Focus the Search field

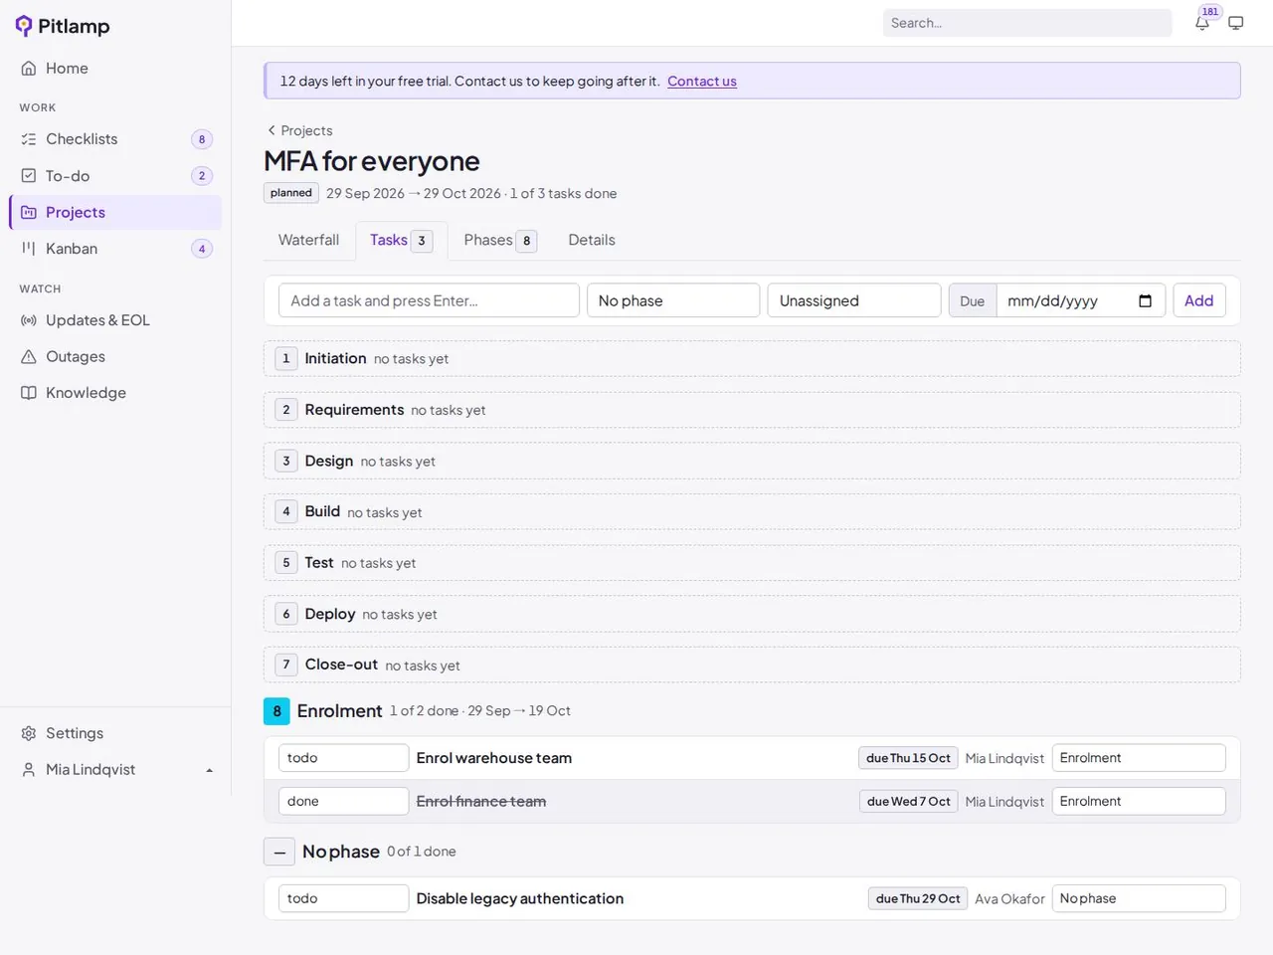(1027, 23)
